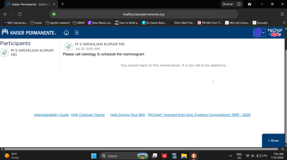Screen dimensions: 287x160
Task: Click the ENG US language indicator
Action: point(239,156)
